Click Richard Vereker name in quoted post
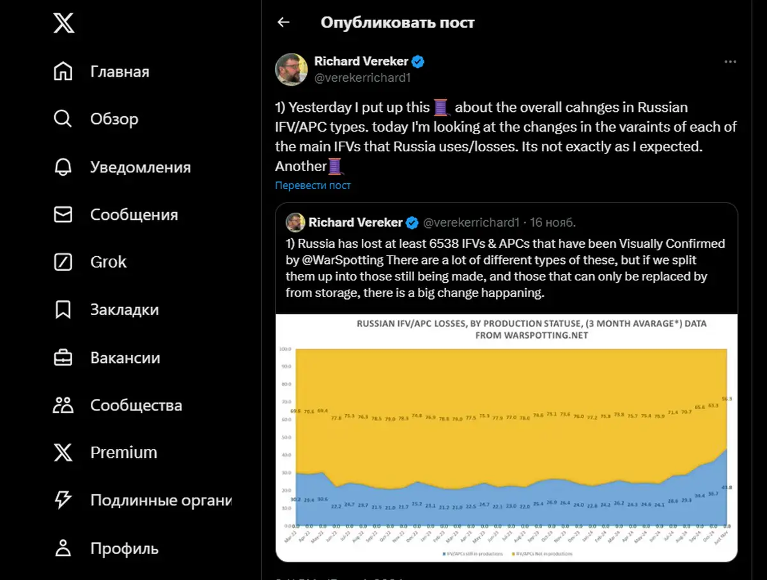 pos(355,222)
